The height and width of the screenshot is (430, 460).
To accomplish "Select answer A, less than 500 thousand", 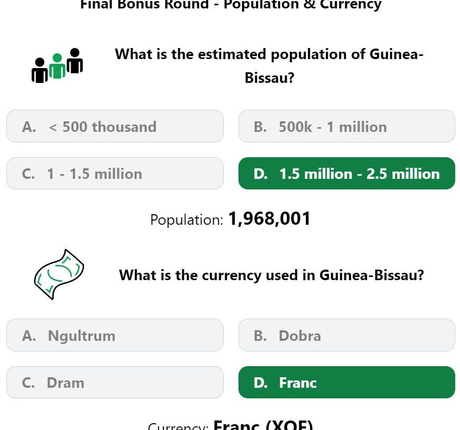I will click(x=115, y=127).
